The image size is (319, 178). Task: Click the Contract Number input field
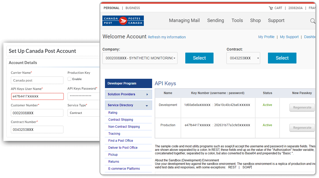click(x=37, y=130)
